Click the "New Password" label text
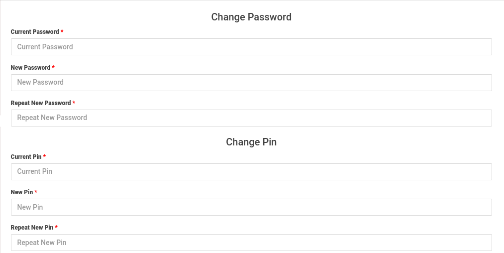 click(30, 68)
